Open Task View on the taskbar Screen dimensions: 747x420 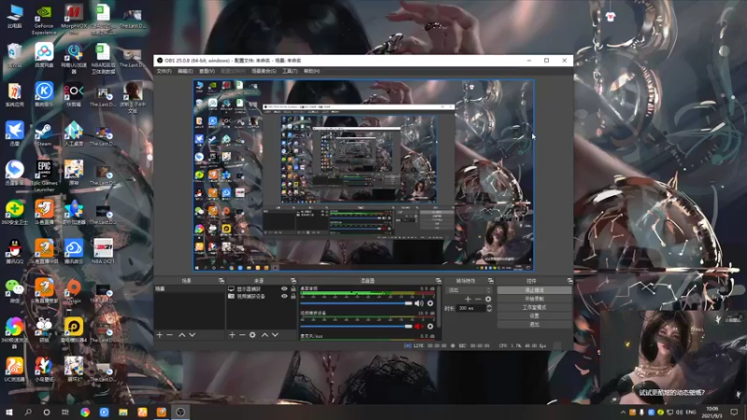(x=65, y=412)
